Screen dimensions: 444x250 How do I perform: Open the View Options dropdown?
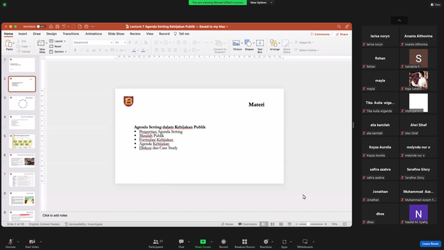point(261,3)
